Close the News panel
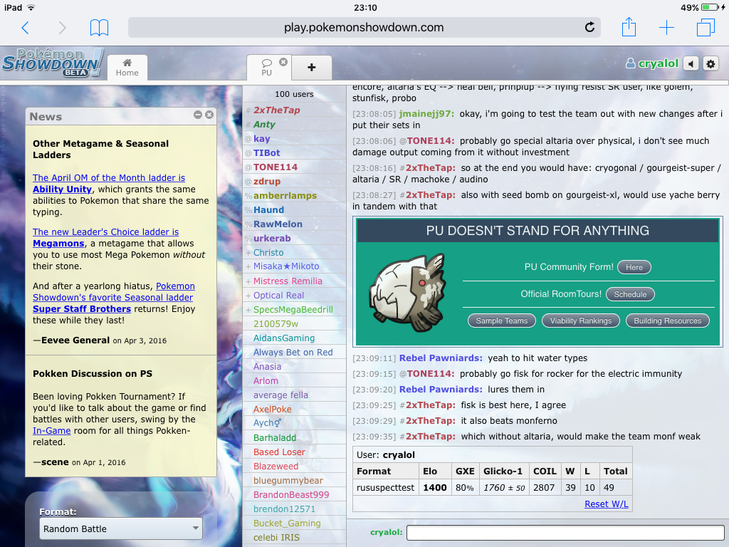 point(209,115)
